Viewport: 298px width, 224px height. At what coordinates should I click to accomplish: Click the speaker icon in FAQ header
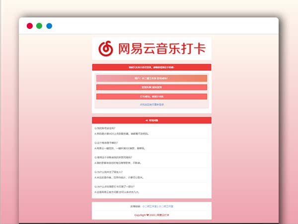click(147, 120)
